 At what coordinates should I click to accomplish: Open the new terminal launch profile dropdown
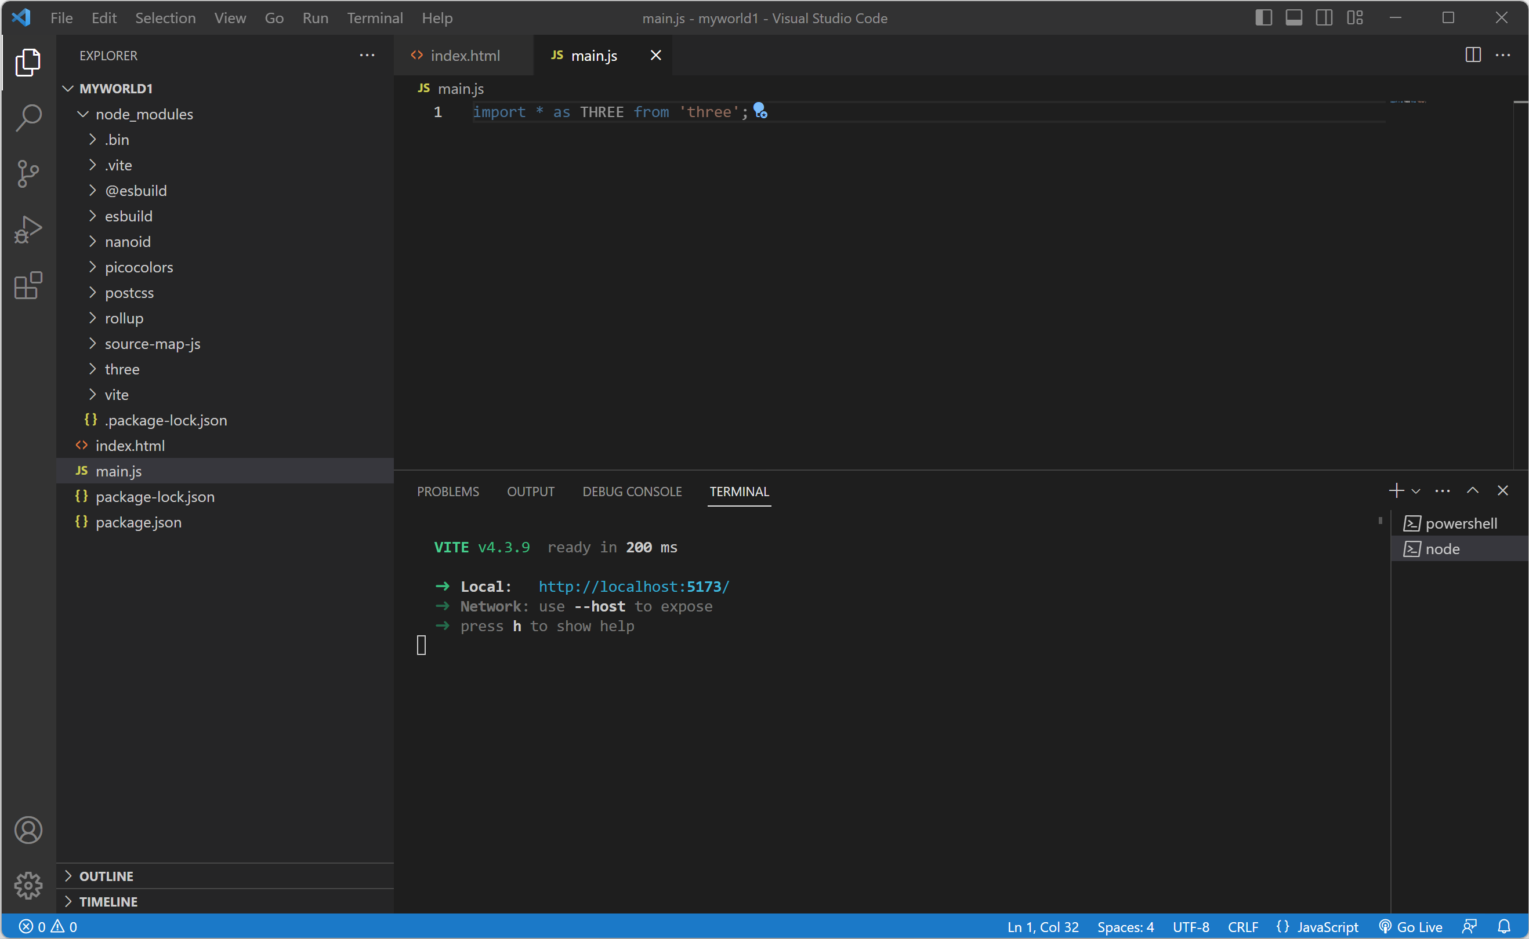pos(1416,492)
